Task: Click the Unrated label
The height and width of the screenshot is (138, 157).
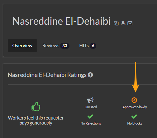Action: (91, 107)
